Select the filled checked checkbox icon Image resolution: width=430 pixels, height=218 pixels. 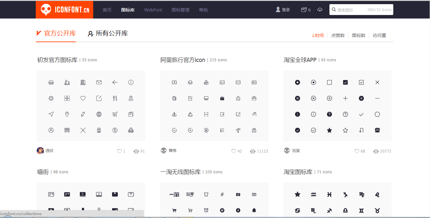[345, 82]
